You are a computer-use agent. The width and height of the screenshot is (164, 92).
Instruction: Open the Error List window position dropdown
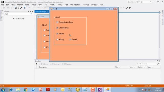pyautogui.click(x=155, y=61)
